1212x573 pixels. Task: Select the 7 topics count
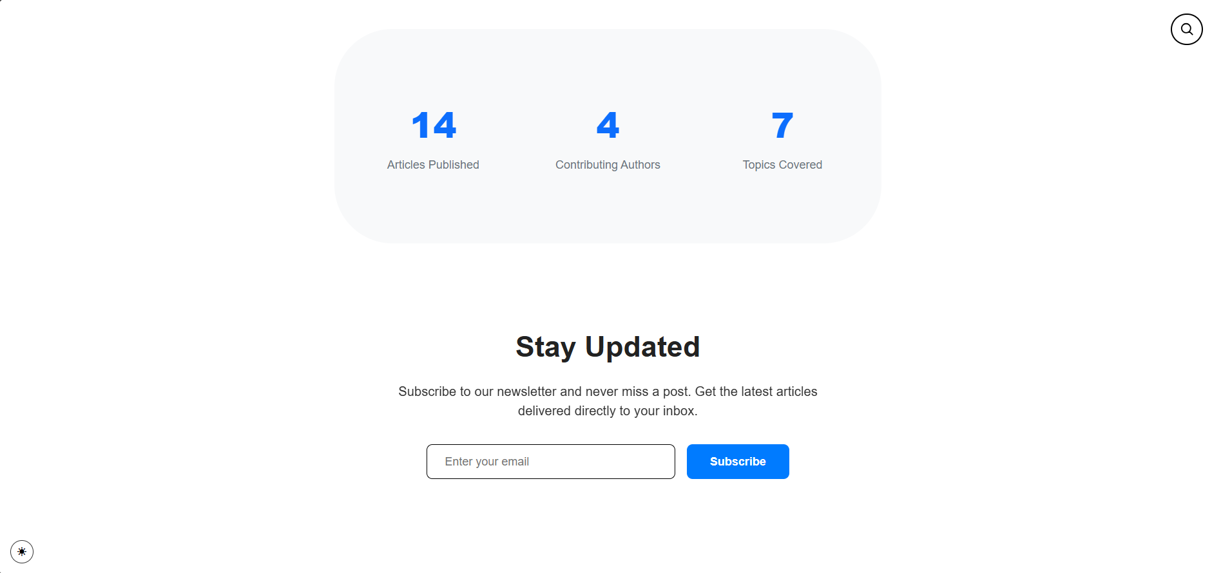pyautogui.click(x=782, y=125)
